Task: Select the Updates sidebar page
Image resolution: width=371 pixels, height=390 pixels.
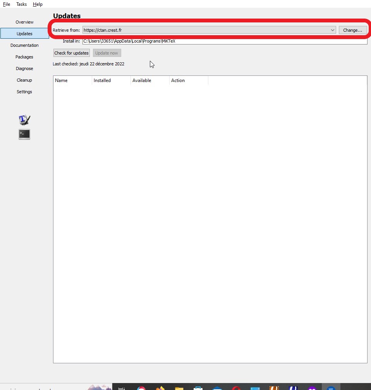Action: [x=24, y=34]
